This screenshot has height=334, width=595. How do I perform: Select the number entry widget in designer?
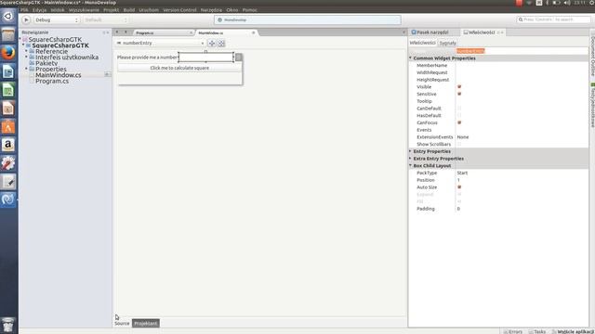click(206, 58)
